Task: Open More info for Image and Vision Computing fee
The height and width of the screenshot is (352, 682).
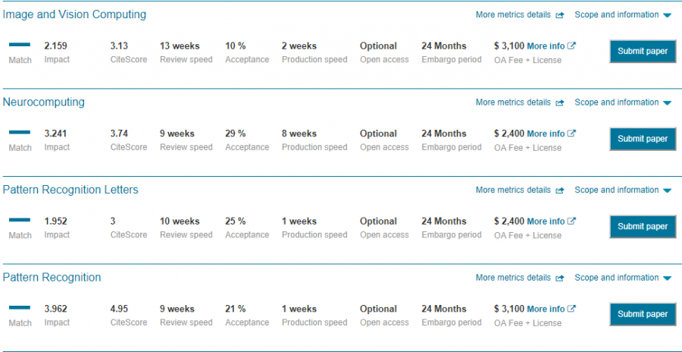Action: click(546, 46)
